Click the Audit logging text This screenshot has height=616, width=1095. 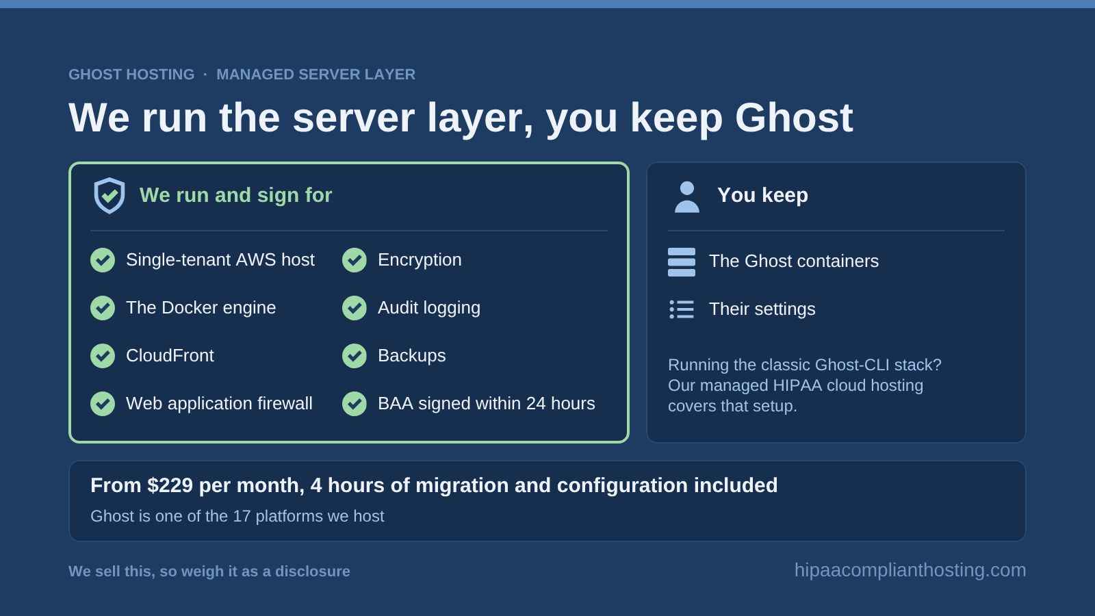[429, 308]
